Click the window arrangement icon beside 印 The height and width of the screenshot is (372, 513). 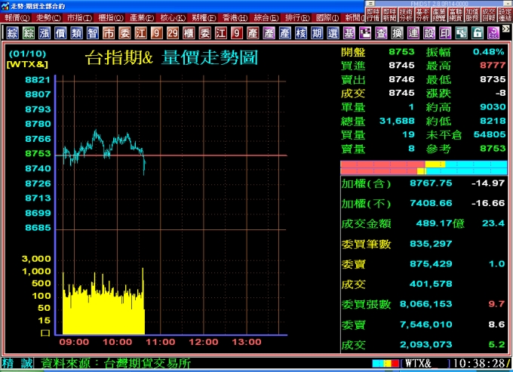point(461,33)
